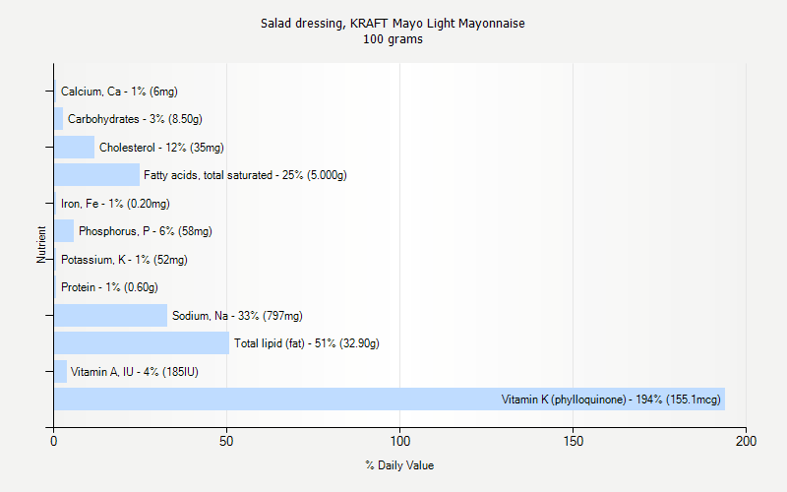Select the 'Calcium, Ca - 1% (6mg)' label
The width and height of the screenshot is (787, 492).
point(119,92)
